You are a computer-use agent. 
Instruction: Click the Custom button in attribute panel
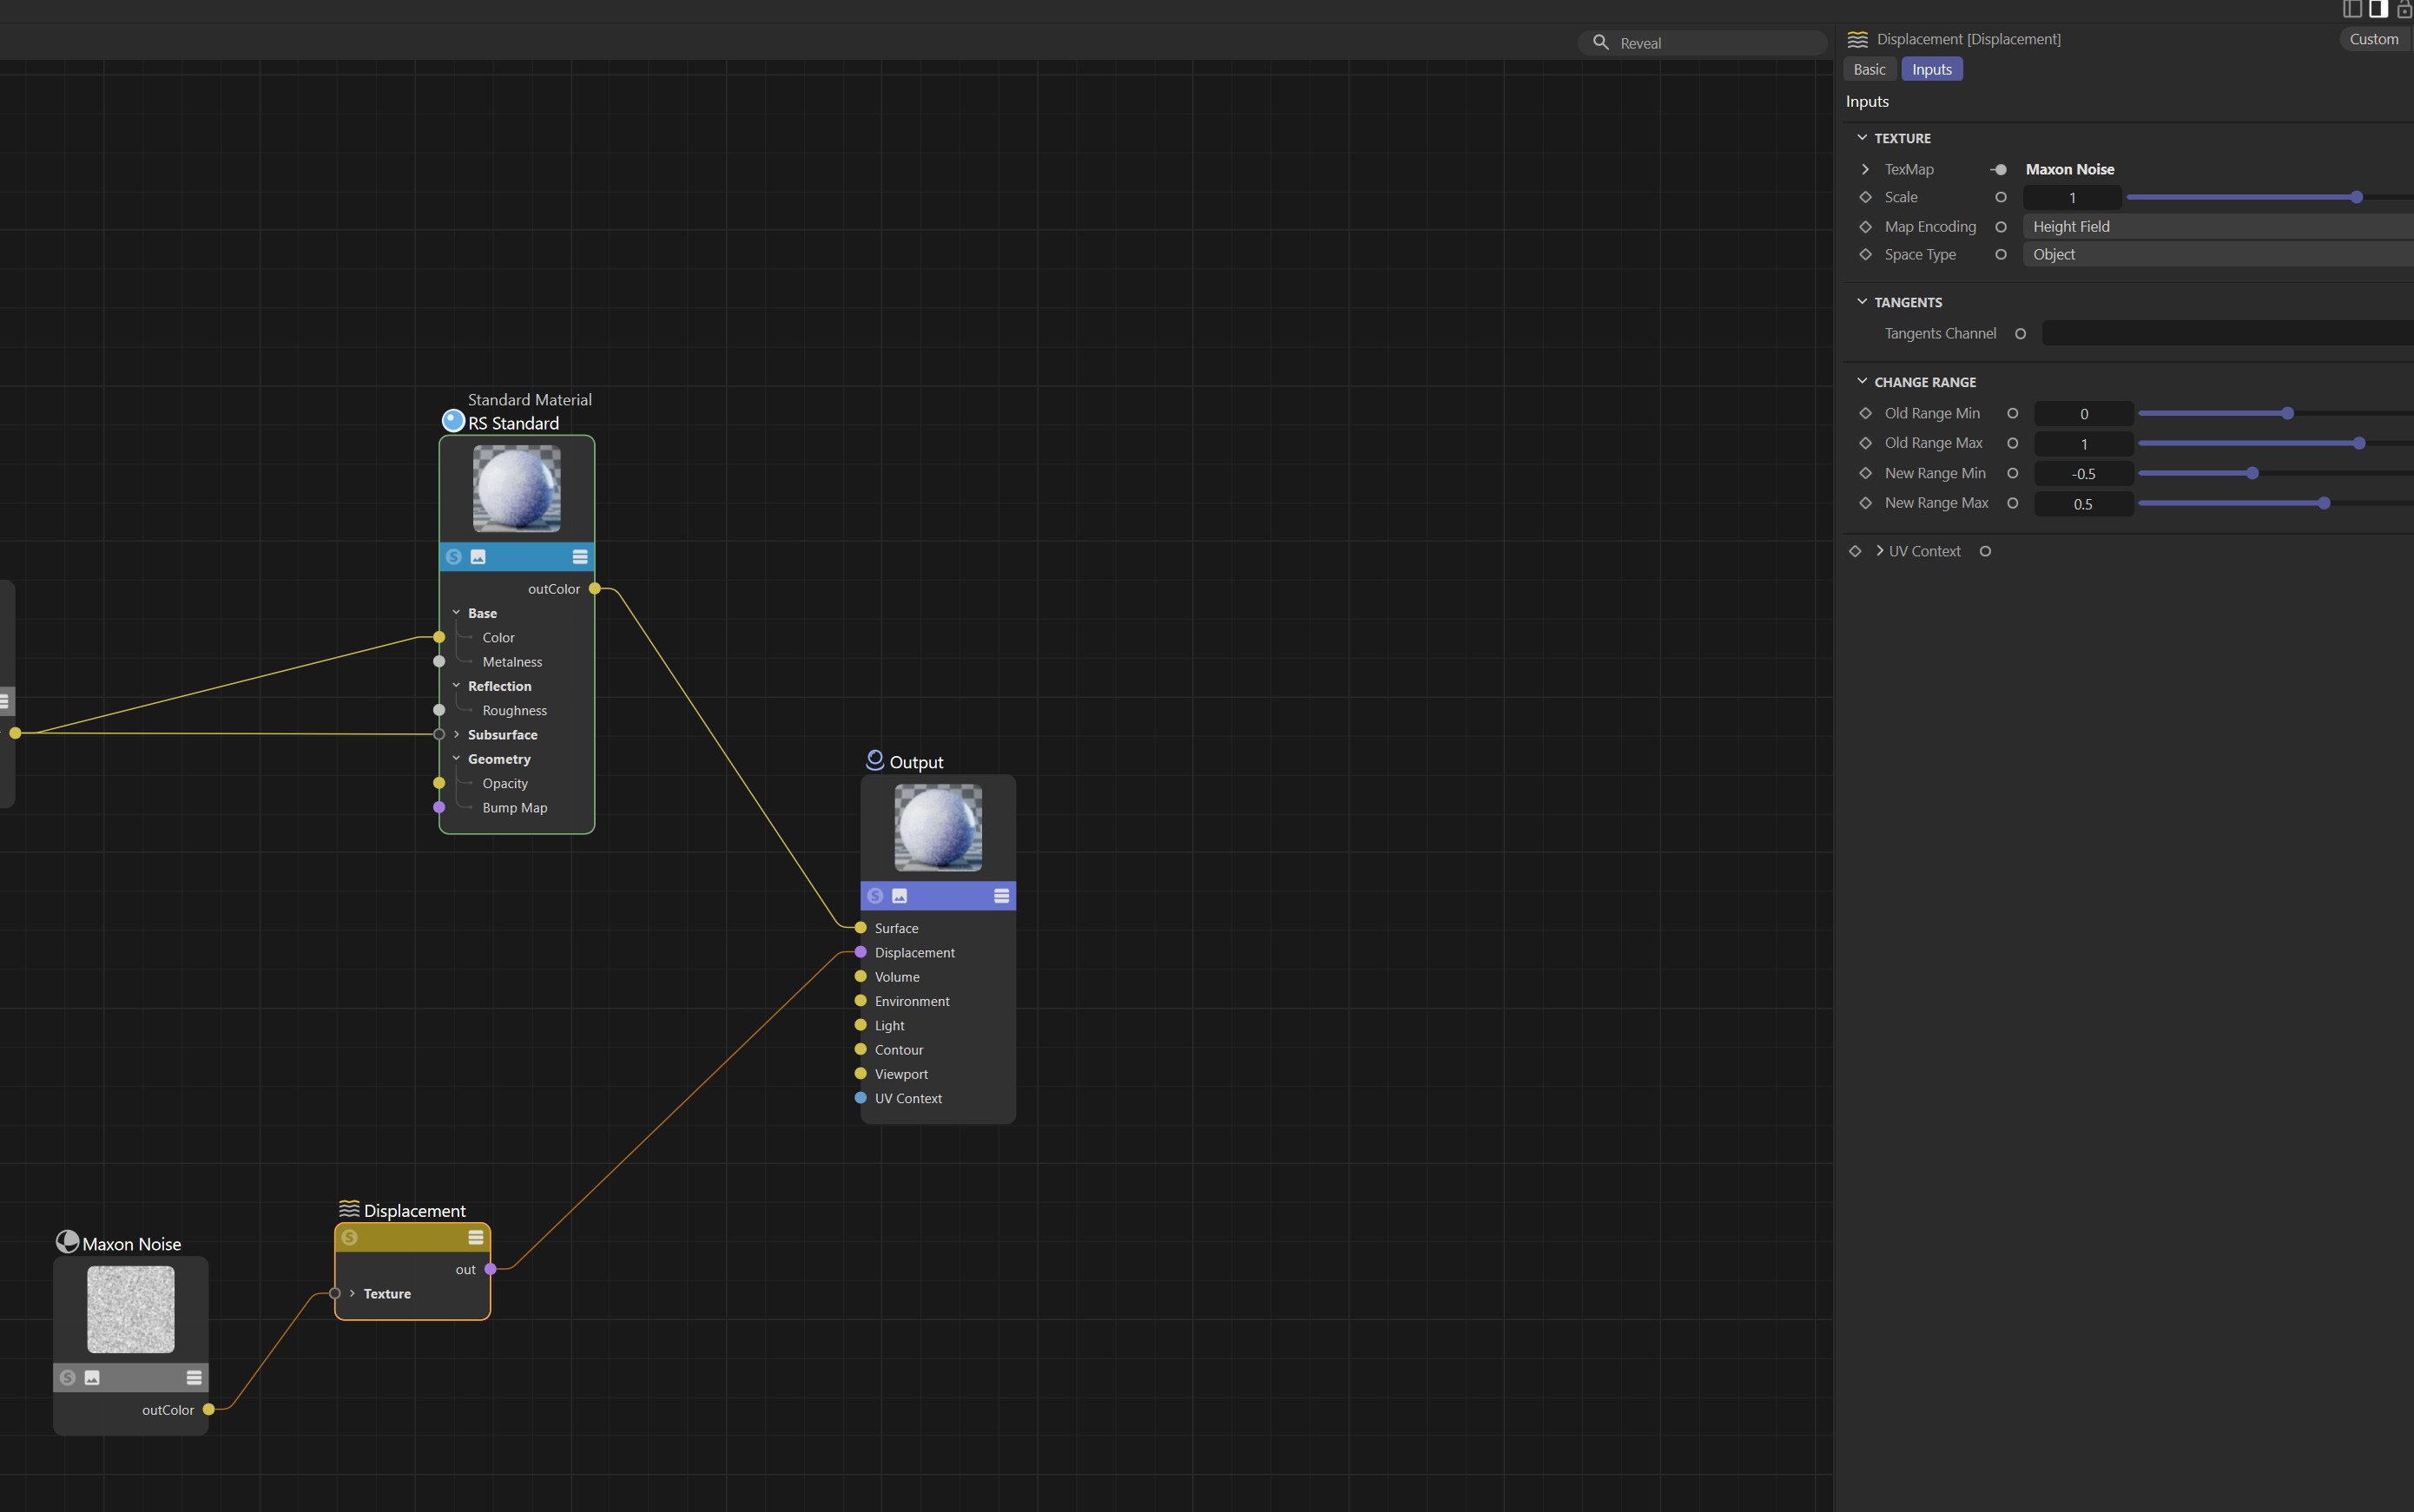point(2372,39)
